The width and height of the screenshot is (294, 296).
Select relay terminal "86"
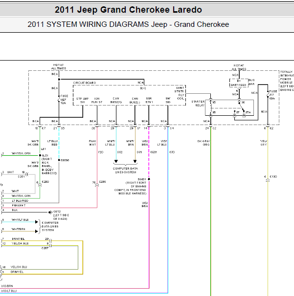[x=214, y=112]
